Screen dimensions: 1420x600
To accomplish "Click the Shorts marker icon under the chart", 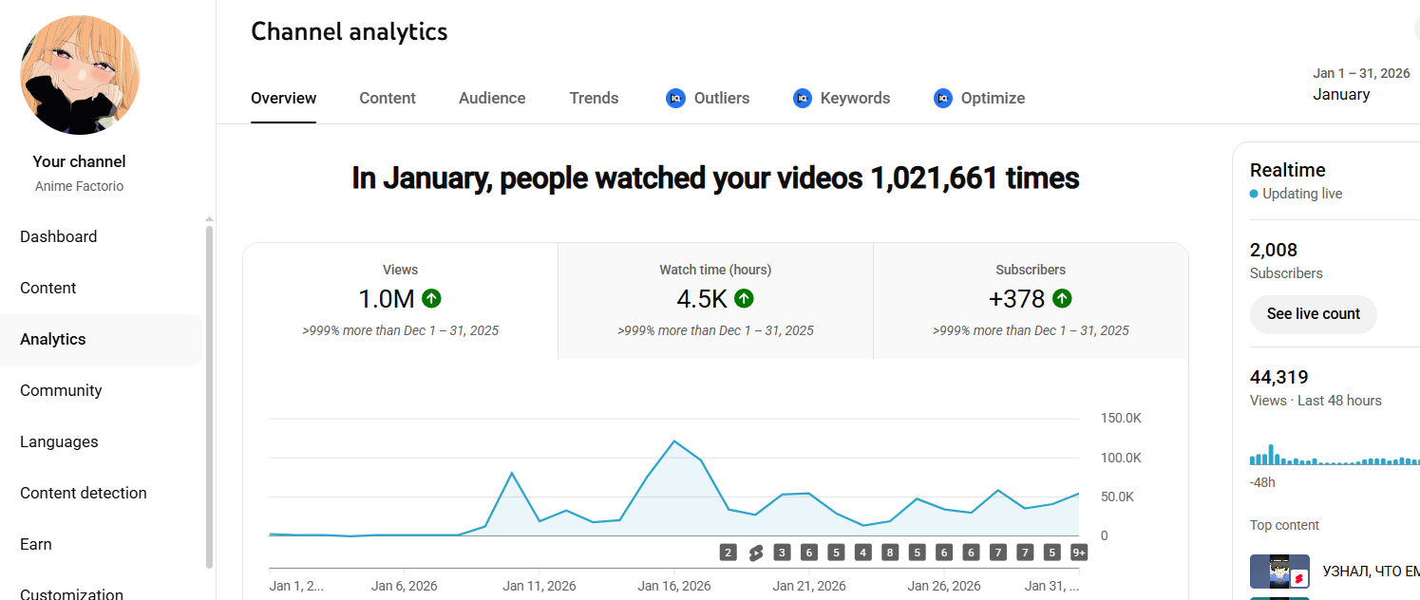I will tap(755, 553).
